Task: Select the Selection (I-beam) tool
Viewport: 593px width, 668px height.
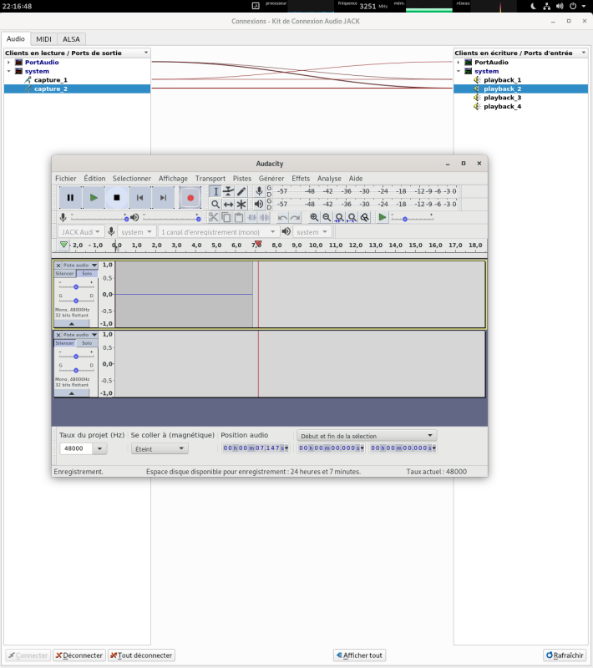Action: 215,192
